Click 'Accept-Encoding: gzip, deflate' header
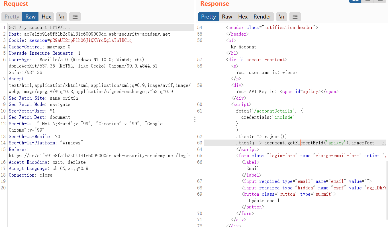Viewport: 388px width, 227px height. click(x=47, y=162)
